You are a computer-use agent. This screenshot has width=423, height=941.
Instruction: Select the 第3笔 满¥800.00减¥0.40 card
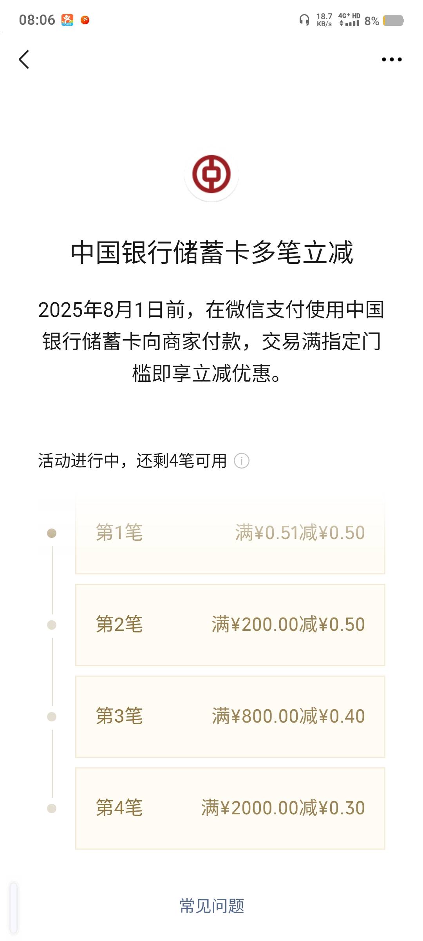(230, 716)
